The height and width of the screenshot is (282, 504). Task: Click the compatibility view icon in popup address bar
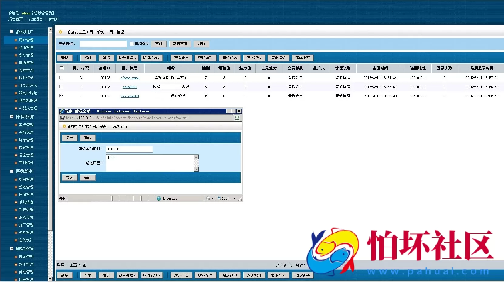coord(237,118)
